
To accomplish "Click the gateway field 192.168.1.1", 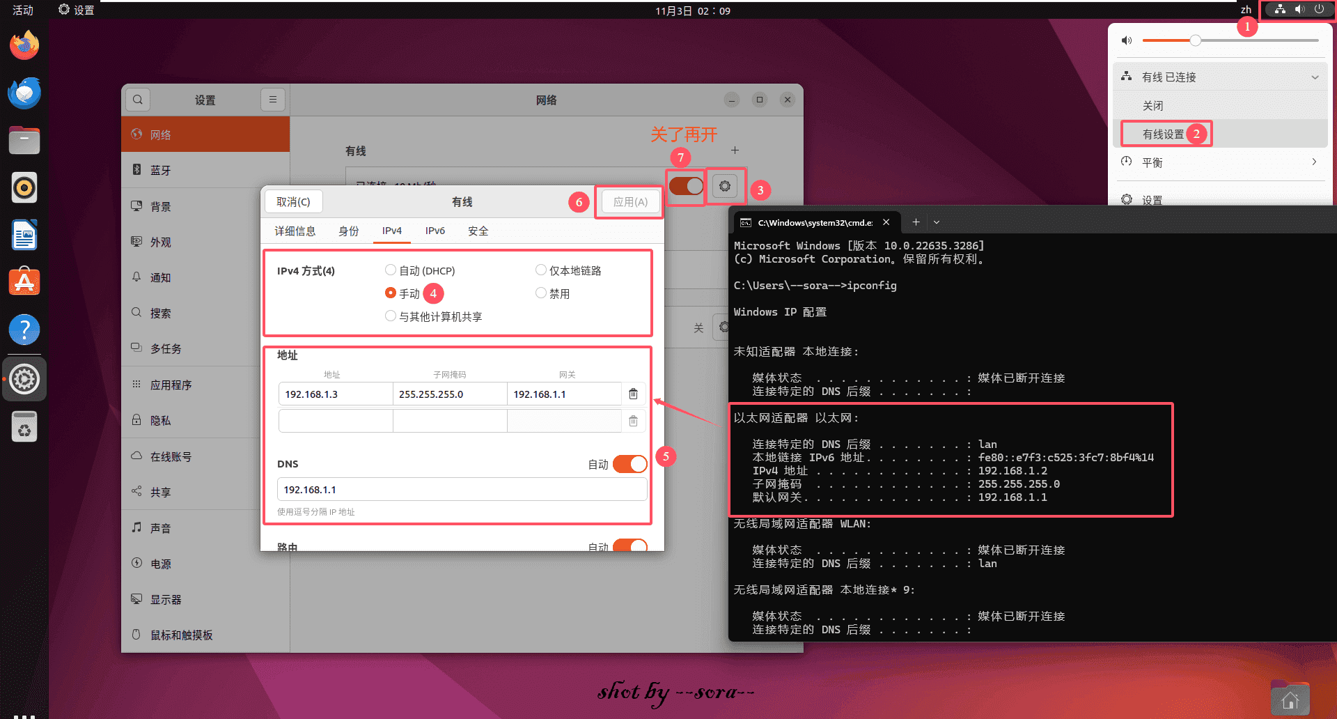I will (564, 394).
